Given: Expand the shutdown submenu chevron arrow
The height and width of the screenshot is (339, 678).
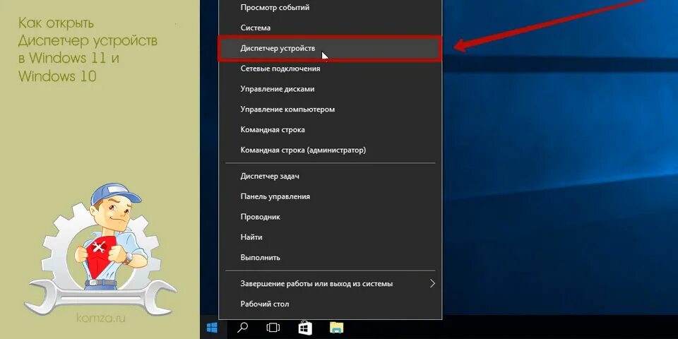Looking at the screenshot, I should [x=432, y=284].
